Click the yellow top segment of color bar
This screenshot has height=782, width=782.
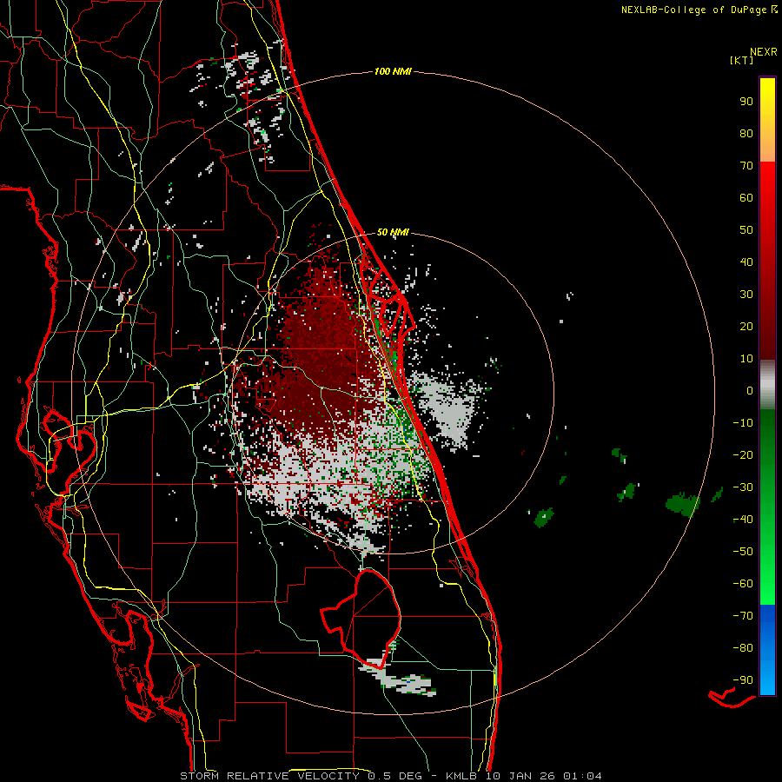click(x=767, y=120)
